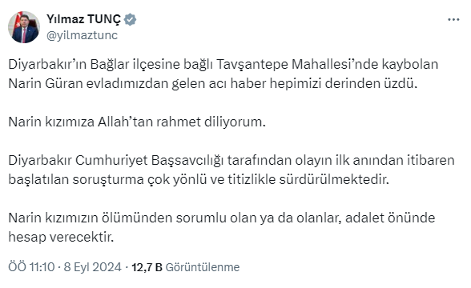The height and width of the screenshot is (288, 471).
Task: Click the ÖÖ 11:10 timestamp
Action: [x=31, y=267]
